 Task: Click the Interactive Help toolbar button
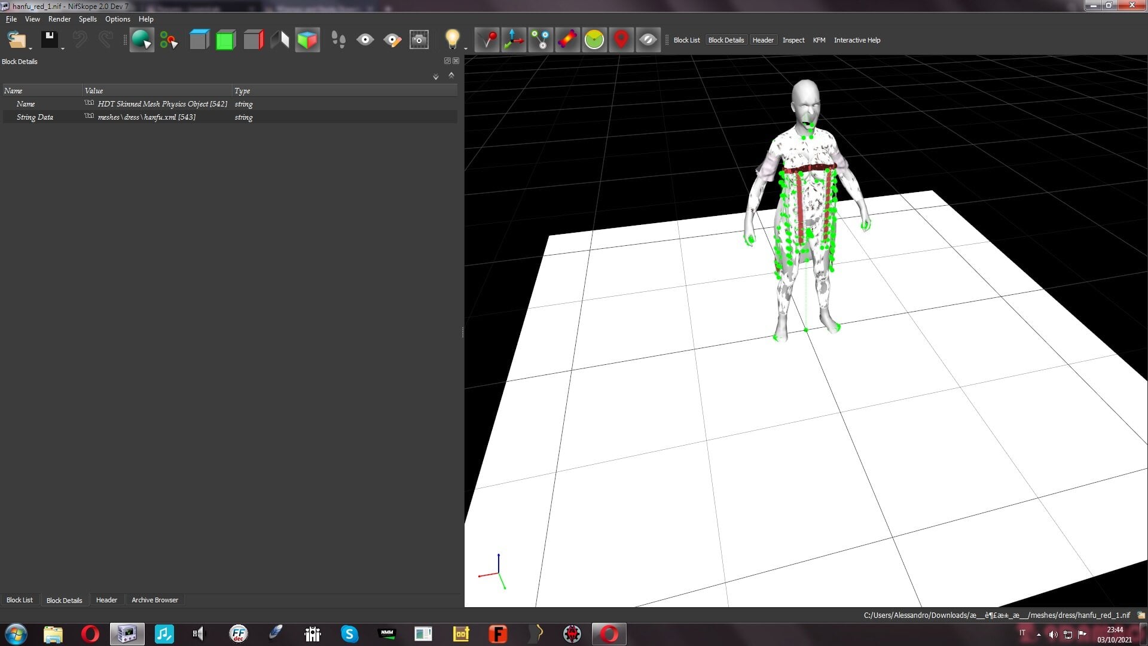[x=857, y=40]
